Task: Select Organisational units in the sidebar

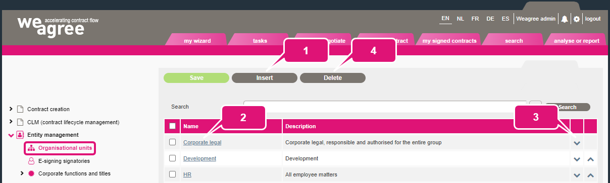Action: tap(65, 148)
